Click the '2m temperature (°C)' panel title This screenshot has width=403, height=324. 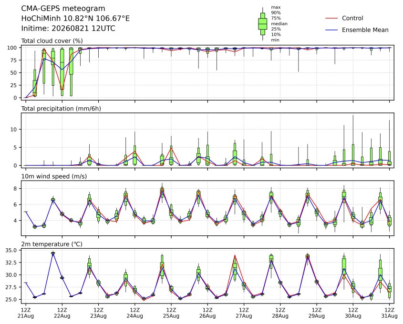(x=52, y=244)
